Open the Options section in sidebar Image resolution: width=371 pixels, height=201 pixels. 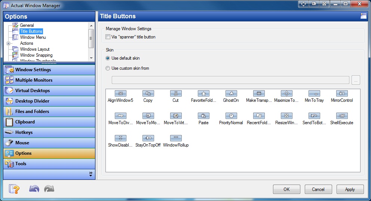[x=49, y=153]
